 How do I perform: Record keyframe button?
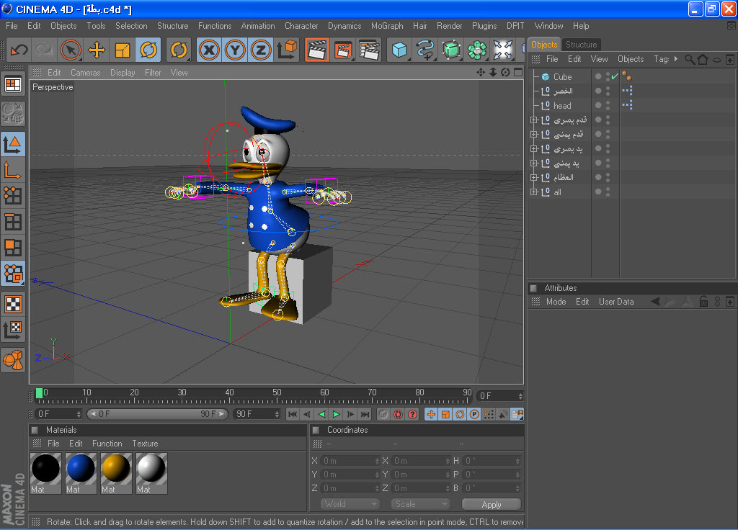(x=383, y=414)
